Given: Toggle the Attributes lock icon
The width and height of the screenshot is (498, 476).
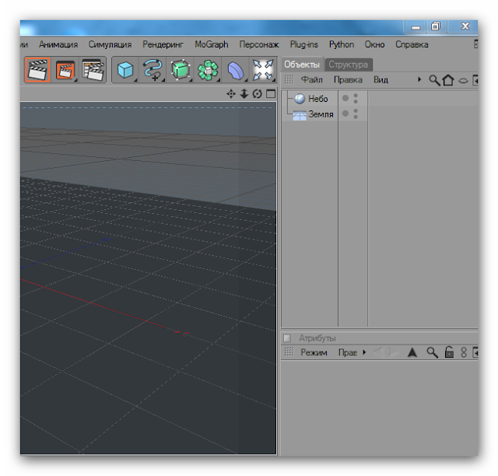Looking at the screenshot, I should coord(449,352).
